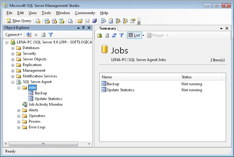Viewport: 234px width, 157px height.
Task: Open the List view dropdown arrow
Action: point(144,35)
